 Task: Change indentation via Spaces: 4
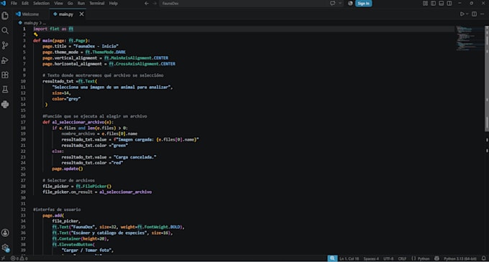click(x=371, y=258)
